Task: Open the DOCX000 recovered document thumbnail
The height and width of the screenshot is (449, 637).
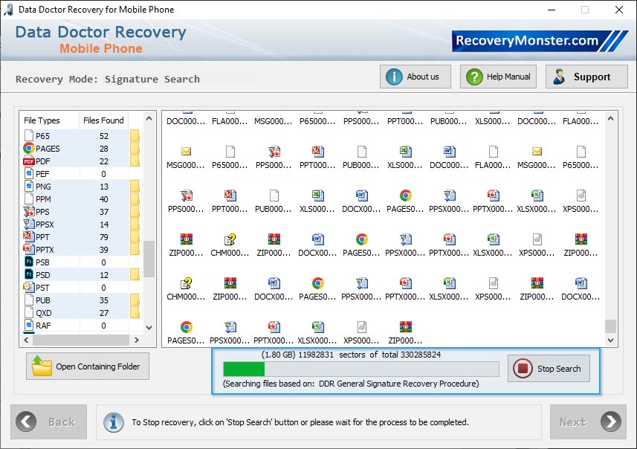Action: [x=361, y=196]
